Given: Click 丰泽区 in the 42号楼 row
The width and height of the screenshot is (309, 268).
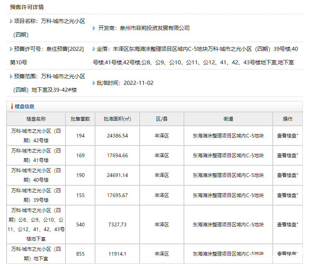Looking at the screenshot, I should pos(162,136).
